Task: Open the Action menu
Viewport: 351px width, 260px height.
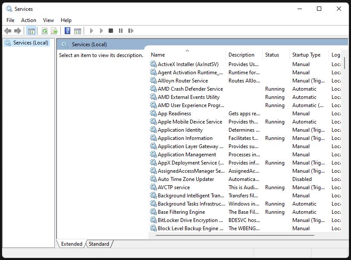Action: (x=28, y=20)
